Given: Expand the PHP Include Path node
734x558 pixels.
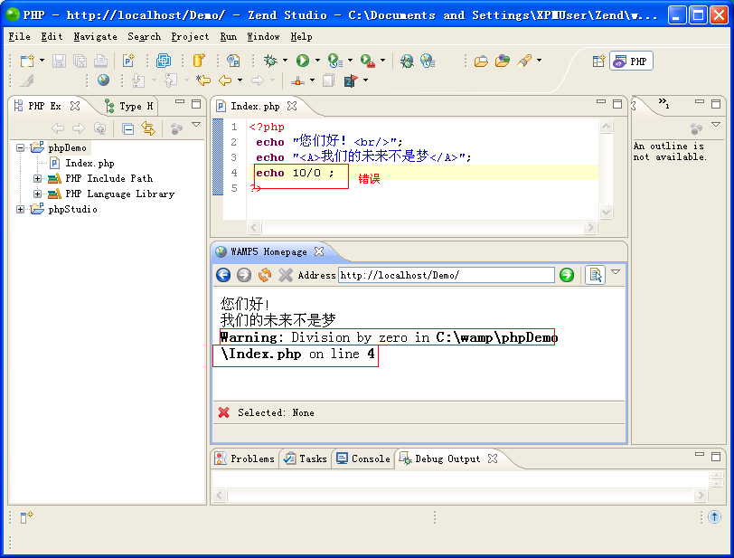Looking at the screenshot, I should [38, 179].
